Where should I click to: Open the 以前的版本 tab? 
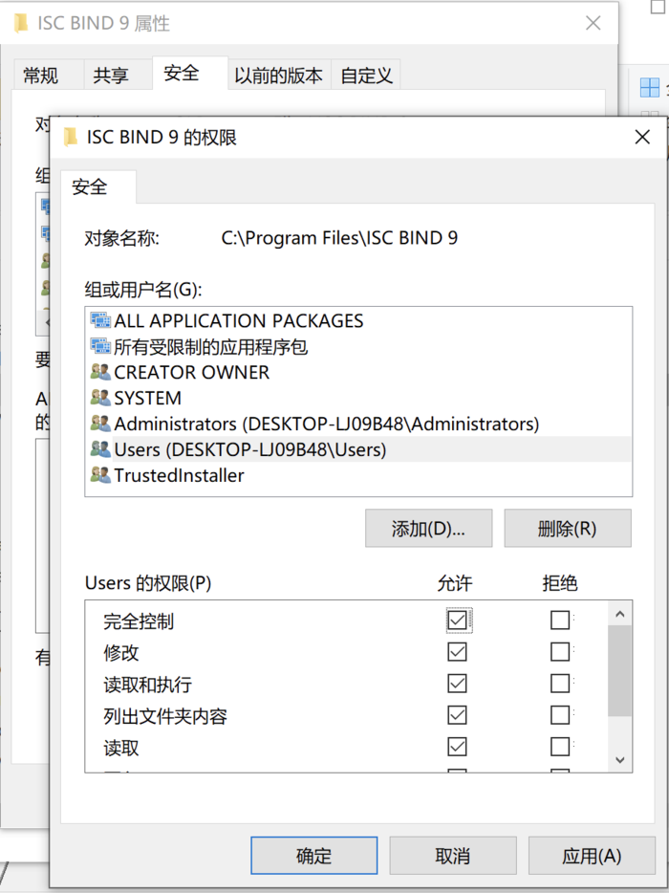click(x=278, y=76)
